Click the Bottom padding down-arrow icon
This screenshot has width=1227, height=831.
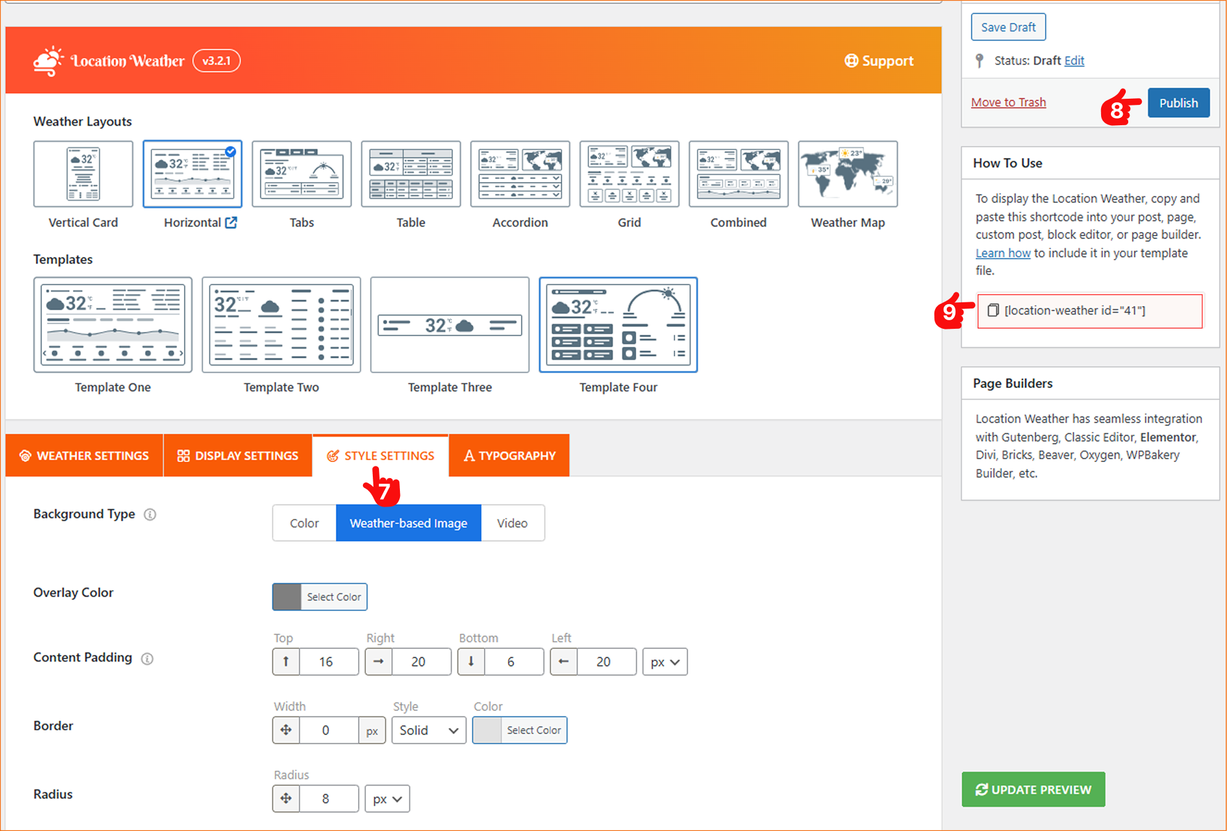coord(471,661)
